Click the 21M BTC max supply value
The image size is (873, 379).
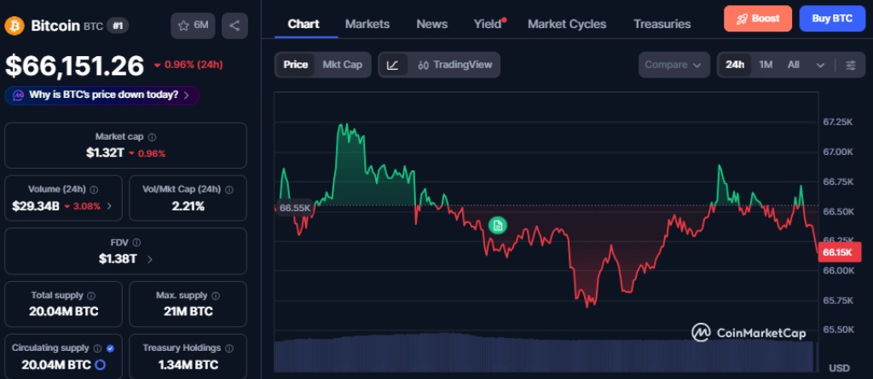[188, 312]
